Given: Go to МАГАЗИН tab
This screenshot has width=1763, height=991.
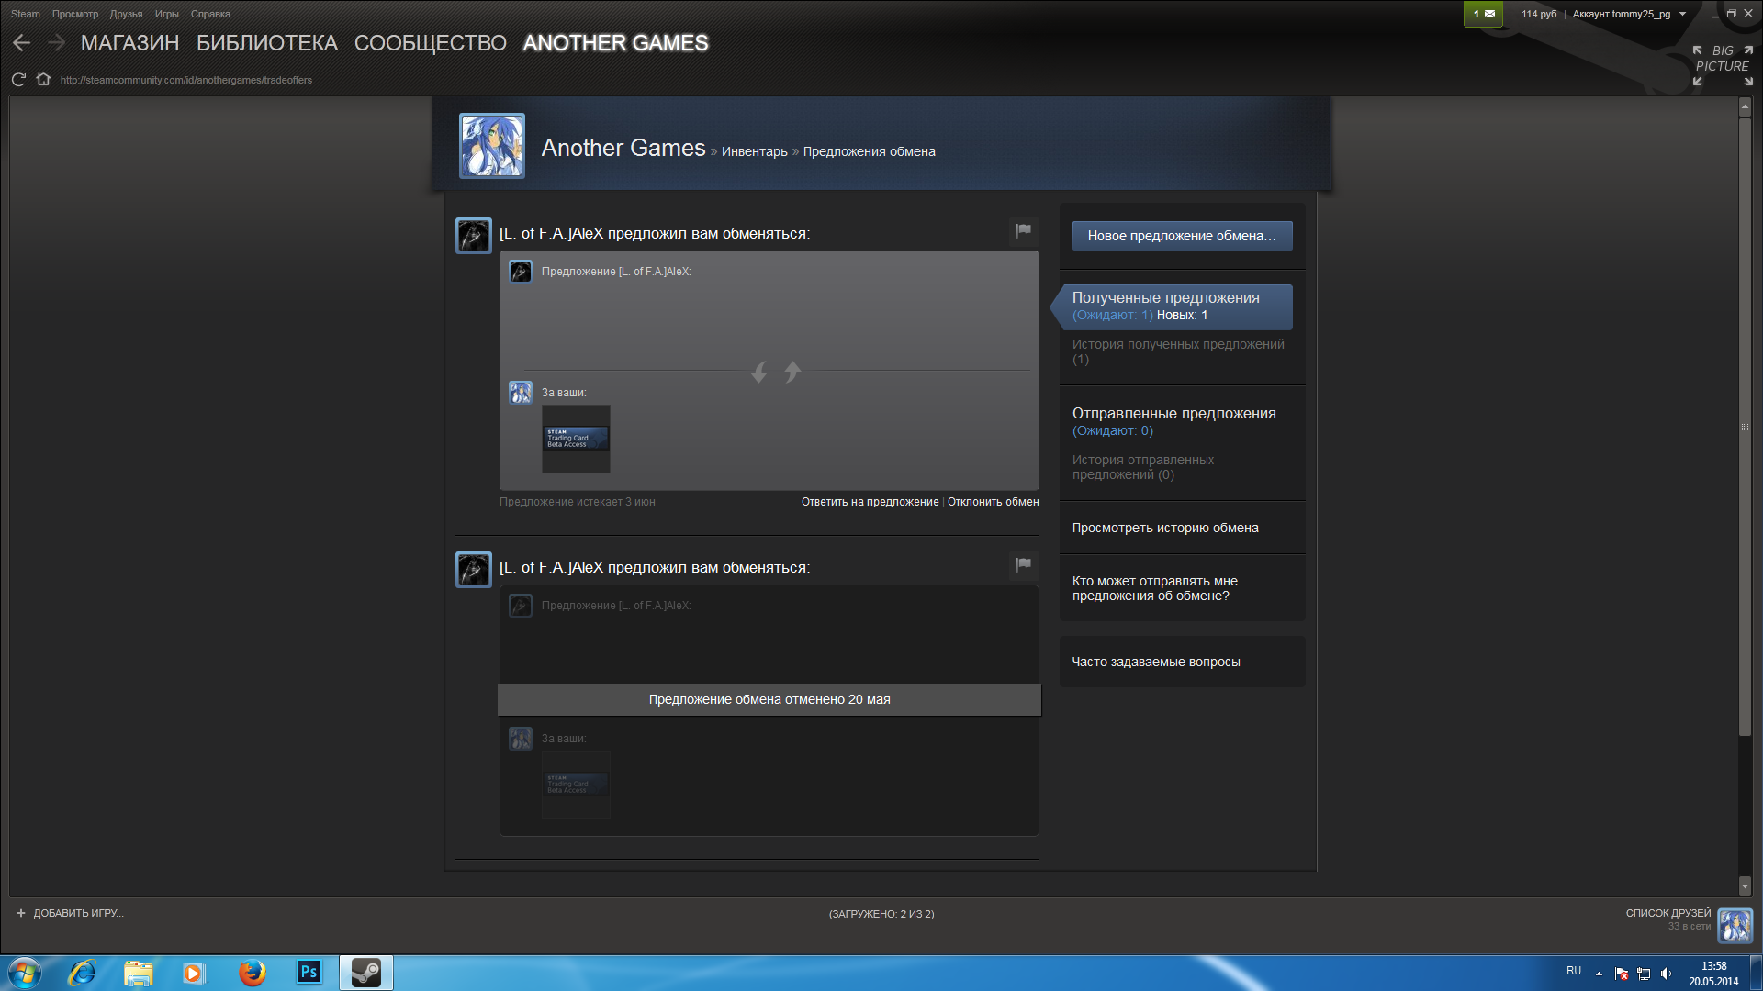Looking at the screenshot, I should click(x=130, y=43).
